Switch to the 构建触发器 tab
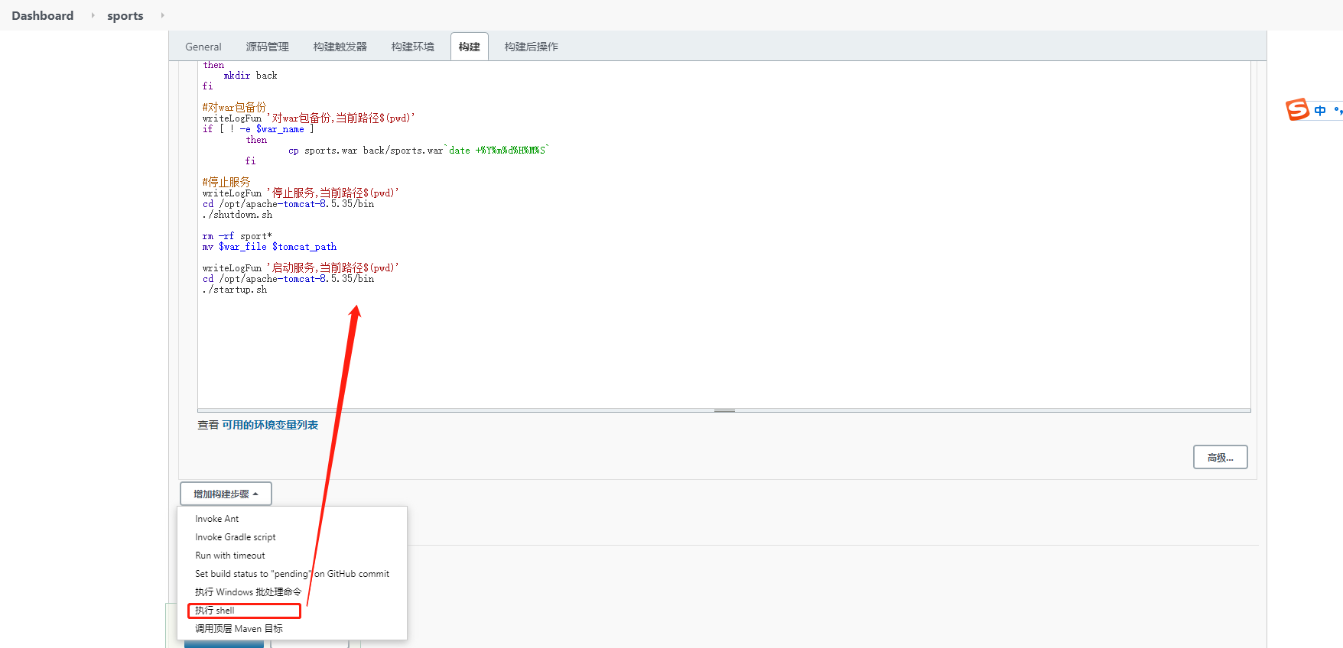The width and height of the screenshot is (1343, 648). point(340,47)
